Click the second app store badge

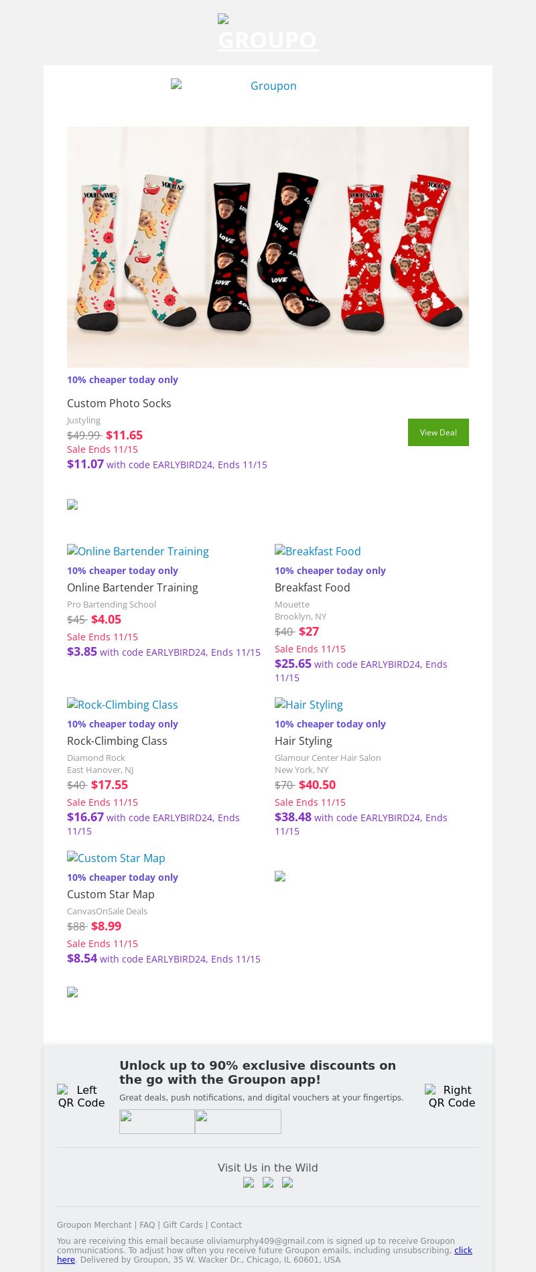coord(238,1121)
